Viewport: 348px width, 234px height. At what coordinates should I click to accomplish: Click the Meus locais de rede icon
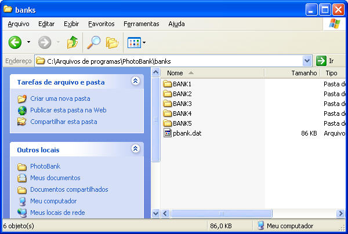point(22,213)
